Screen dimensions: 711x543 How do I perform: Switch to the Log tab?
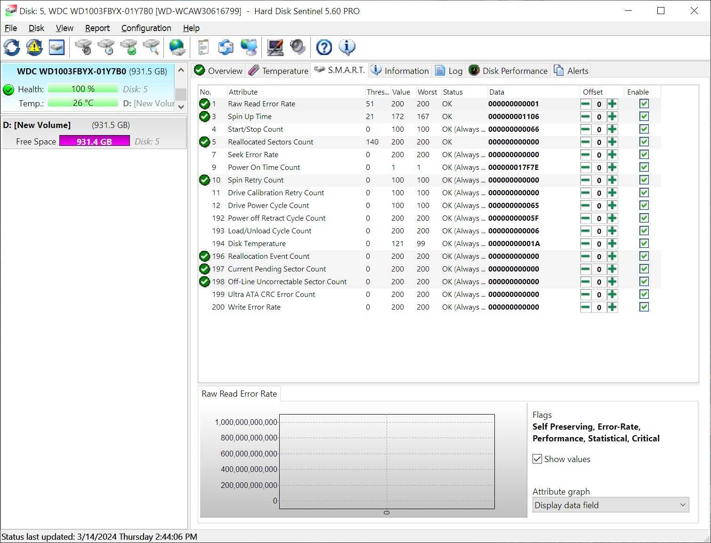pyautogui.click(x=449, y=71)
